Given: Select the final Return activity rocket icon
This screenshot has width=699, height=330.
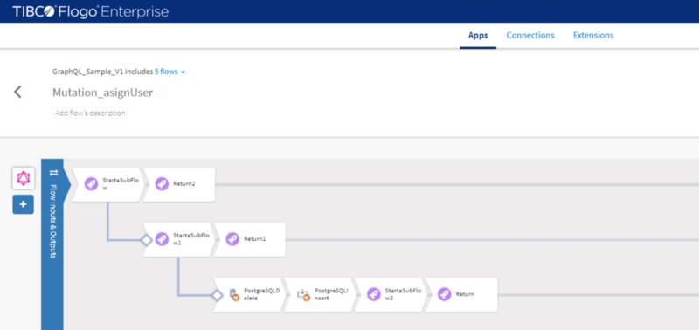Looking at the screenshot, I should pyautogui.click(x=444, y=294).
